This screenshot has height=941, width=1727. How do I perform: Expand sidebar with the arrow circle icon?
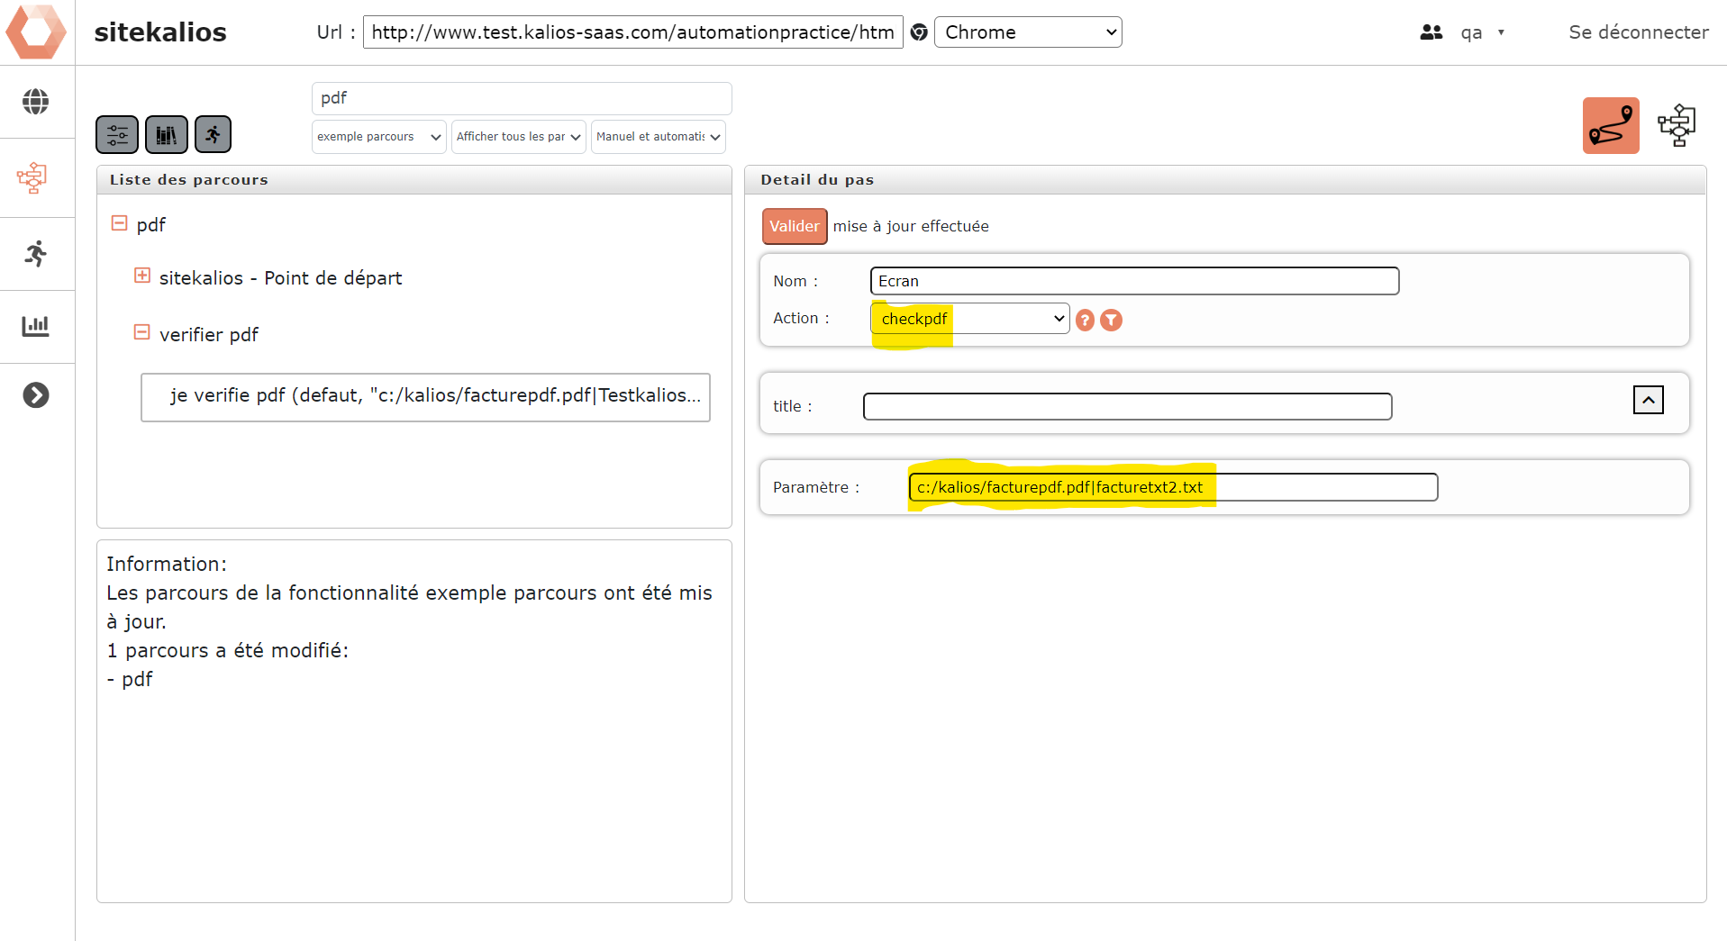pyautogui.click(x=36, y=395)
